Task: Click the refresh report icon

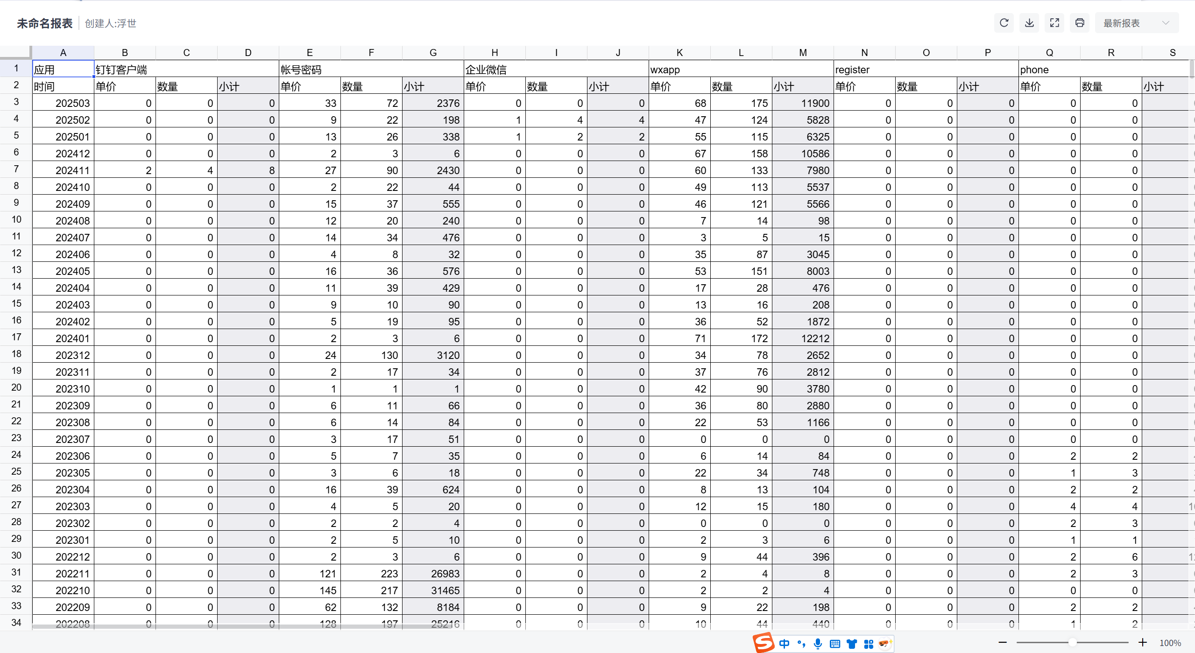Action: coord(1004,23)
